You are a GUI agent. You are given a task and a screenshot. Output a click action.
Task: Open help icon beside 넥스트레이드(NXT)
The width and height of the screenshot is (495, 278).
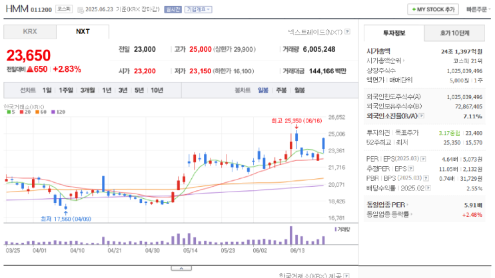(x=347, y=31)
